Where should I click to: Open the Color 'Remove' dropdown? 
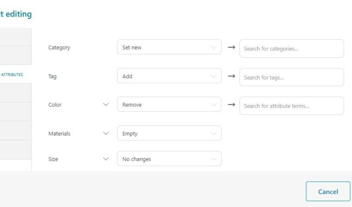point(169,104)
